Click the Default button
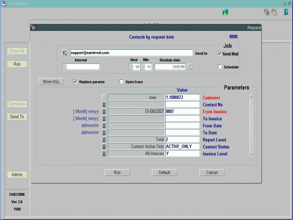This screenshot has width=293, height=220. pos(164,172)
